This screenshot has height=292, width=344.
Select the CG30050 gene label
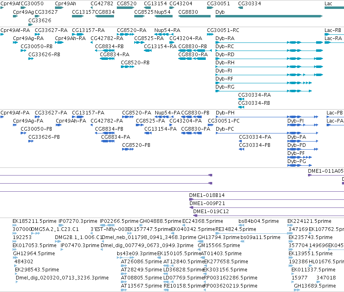click(32, 4)
